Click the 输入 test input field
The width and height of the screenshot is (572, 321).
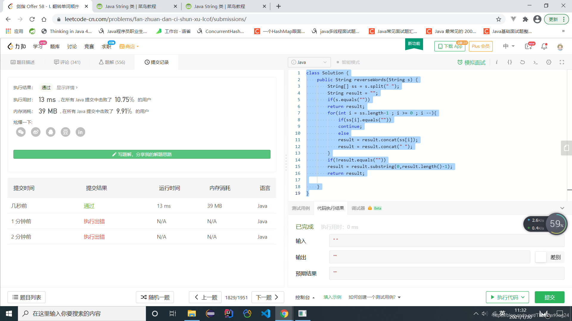(446, 240)
